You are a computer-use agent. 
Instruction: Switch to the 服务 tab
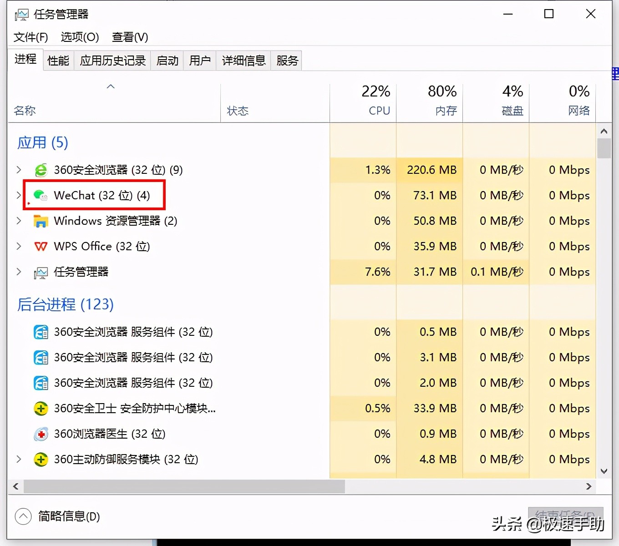tap(287, 61)
